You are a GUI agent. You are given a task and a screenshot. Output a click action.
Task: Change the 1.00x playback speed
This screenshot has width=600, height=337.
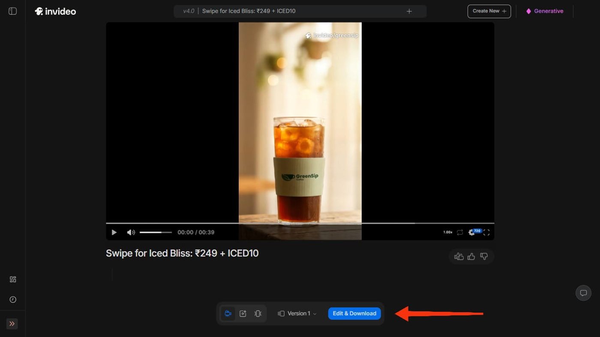(x=447, y=233)
